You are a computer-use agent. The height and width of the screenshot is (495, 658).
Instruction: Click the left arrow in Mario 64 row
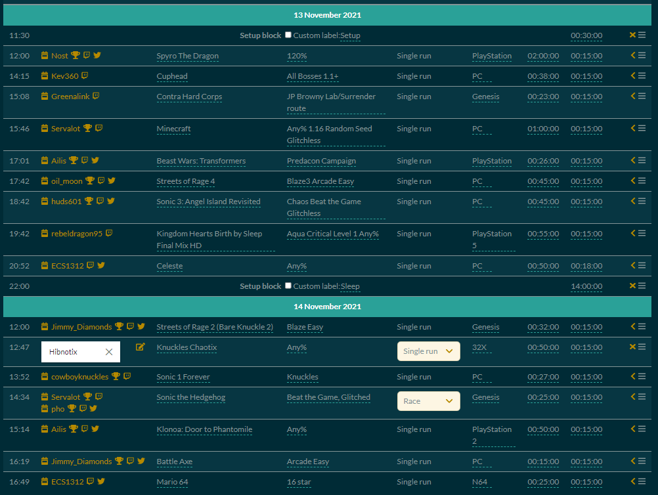633,481
